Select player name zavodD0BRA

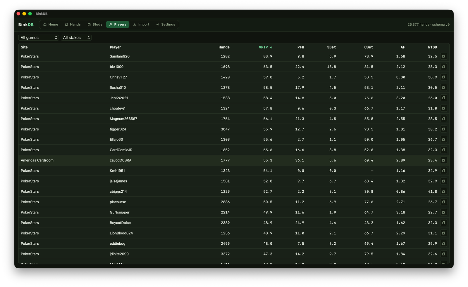(121, 160)
